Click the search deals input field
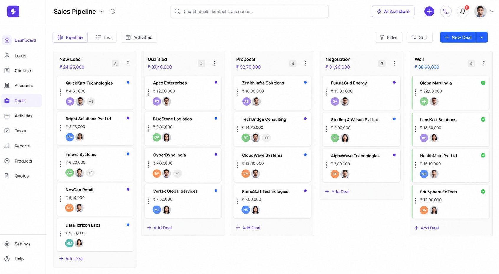499x274 pixels. (x=249, y=12)
